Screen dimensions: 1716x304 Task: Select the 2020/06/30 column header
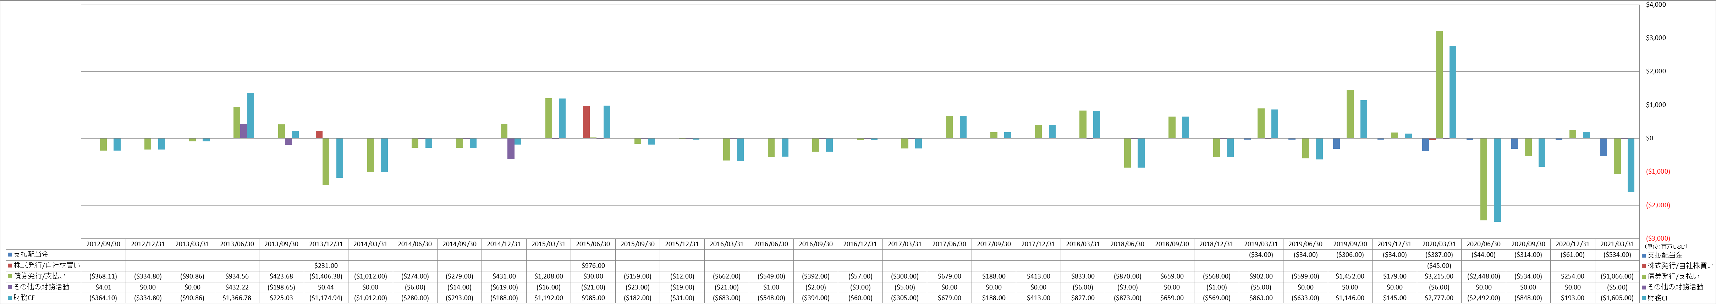coord(1484,244)
